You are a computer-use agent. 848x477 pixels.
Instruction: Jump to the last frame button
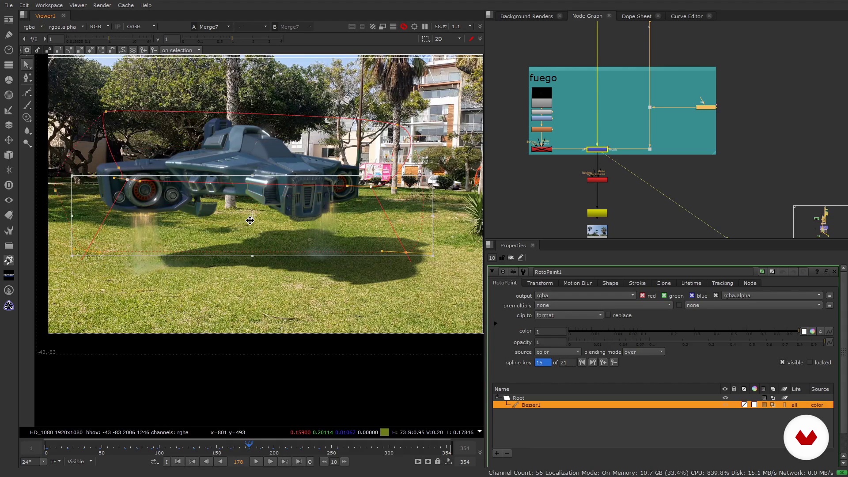pyautogui.click(x=299, y=462)
